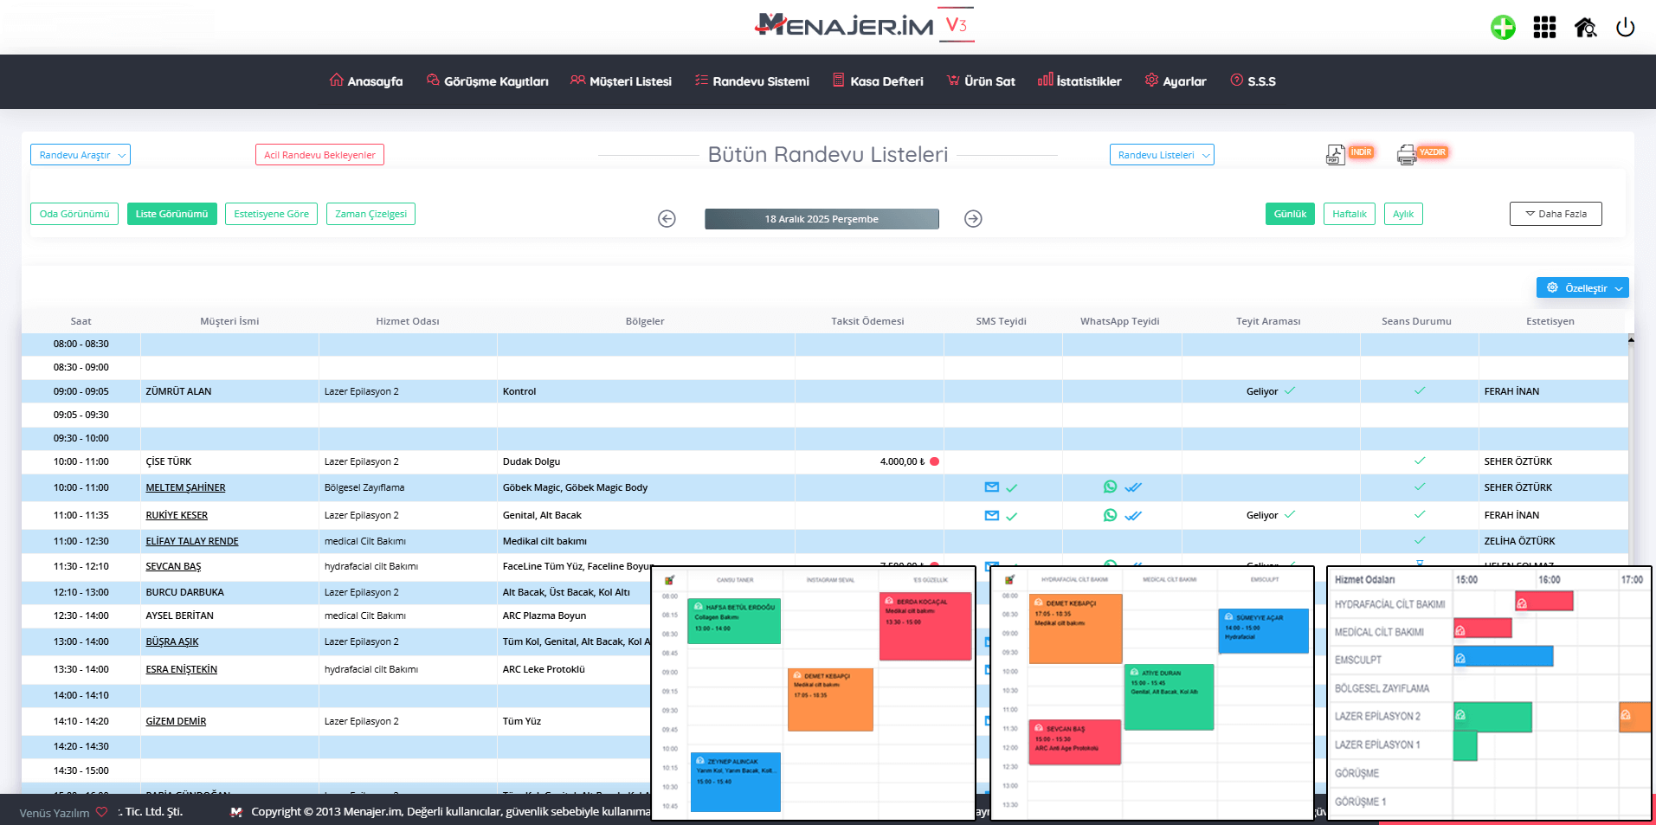The height and width of the screenshot is (825, 1656).
Task: Switch to Haftalık weekly view
Action: click(1349, 214)
